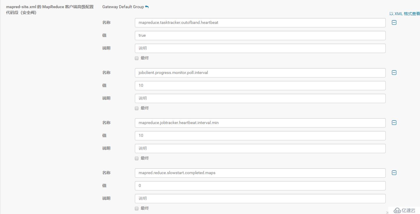The image size is (420, 214).
Task: Focus the 说明 field under poll.interval
Action: [x=260, y=98]
